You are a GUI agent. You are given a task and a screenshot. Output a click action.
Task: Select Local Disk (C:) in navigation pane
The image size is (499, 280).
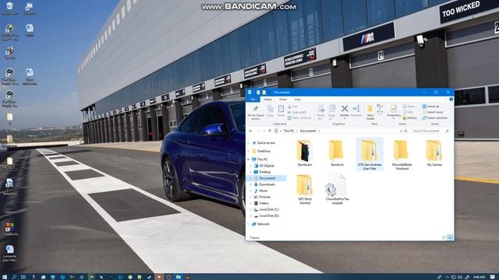(269, 209)
